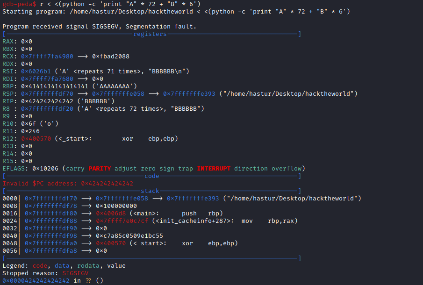The height and width of the screenshot is (285, 423).
Task: Click the stack section header
Action: 150,191
